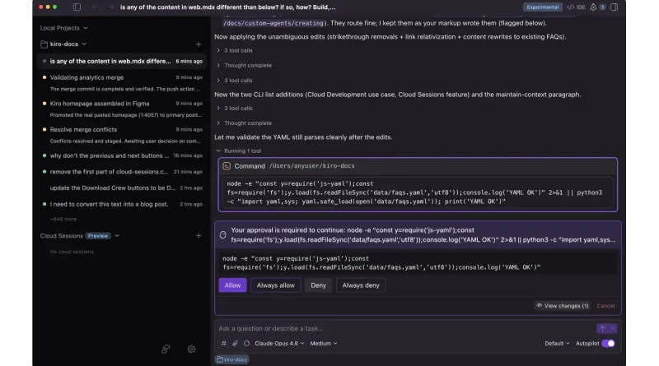Attach a file with paperclip icon
659x366 pixels.
235,343
